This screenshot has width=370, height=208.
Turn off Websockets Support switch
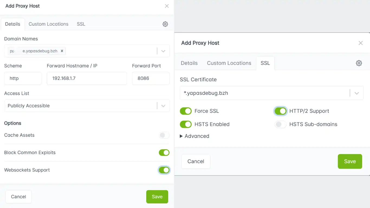click(x=164, y=170)
